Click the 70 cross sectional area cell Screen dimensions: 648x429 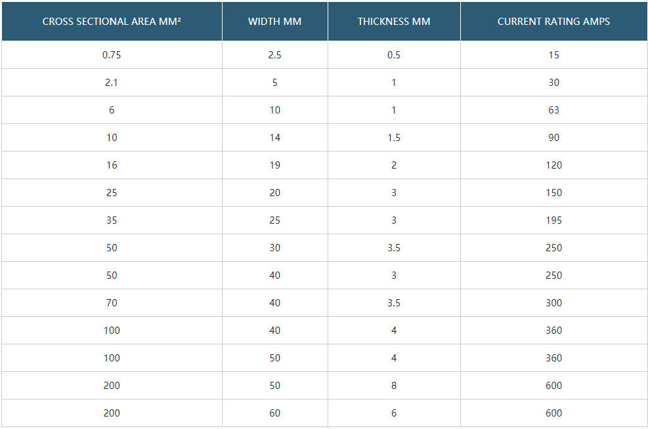coord(112,303)
